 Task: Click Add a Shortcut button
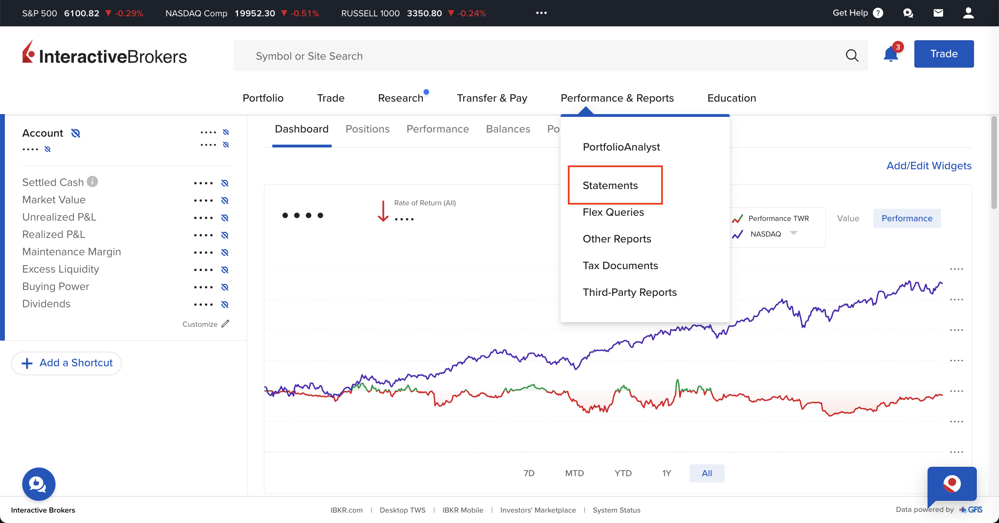point(66,362)
